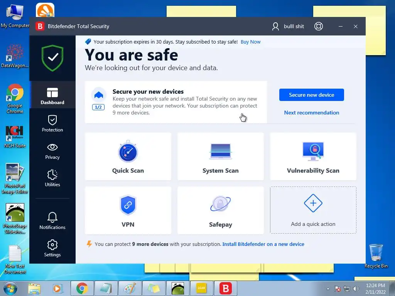395x296 pixels.
Task: Start a System Scan
Action: pyautogui.click(x=220, y=156)
